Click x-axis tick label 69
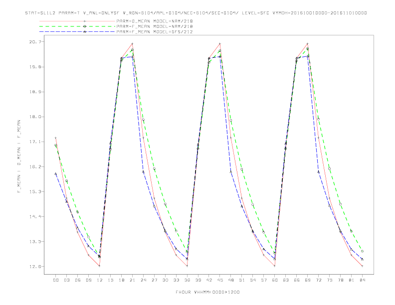This screenshot has width=395, height=305. (x=308, y=280)
